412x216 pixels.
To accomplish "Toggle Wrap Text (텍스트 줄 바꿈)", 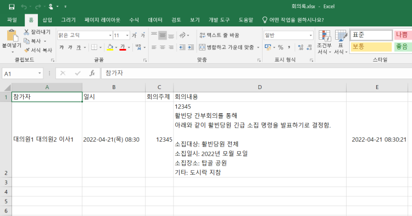I will [219, 35].
